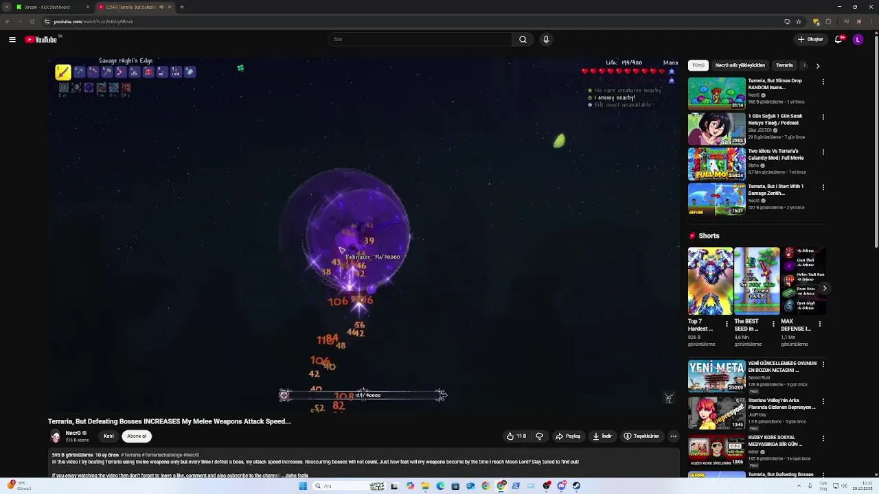Screen dimensions: 879x494
Task: Click the Abone ol subscribe button
Action: [137, 436]
